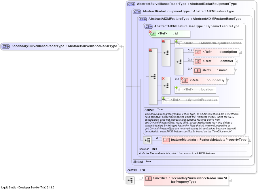Viewport: 258px width, 189px height.
Task: Click Abstract True under AbstractSurveillanceRadarType
Action: pos(136,170)
